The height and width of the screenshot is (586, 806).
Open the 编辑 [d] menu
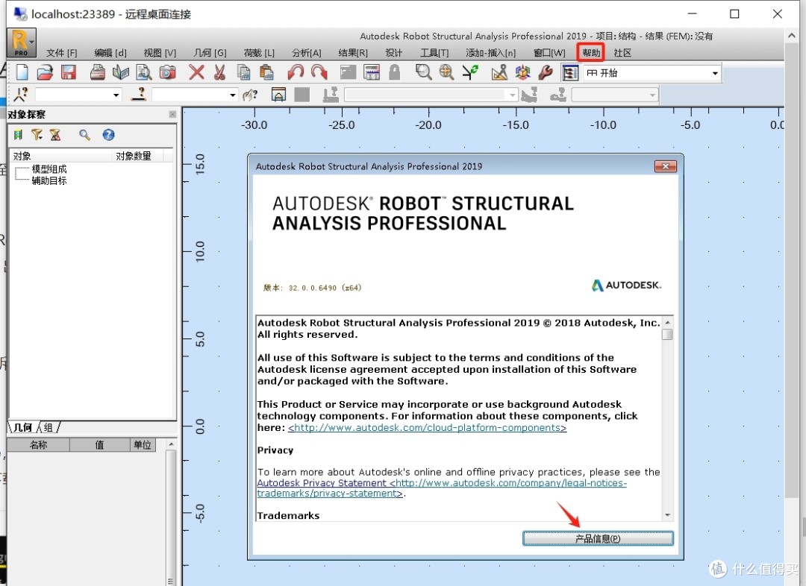(x=110, y=52)
